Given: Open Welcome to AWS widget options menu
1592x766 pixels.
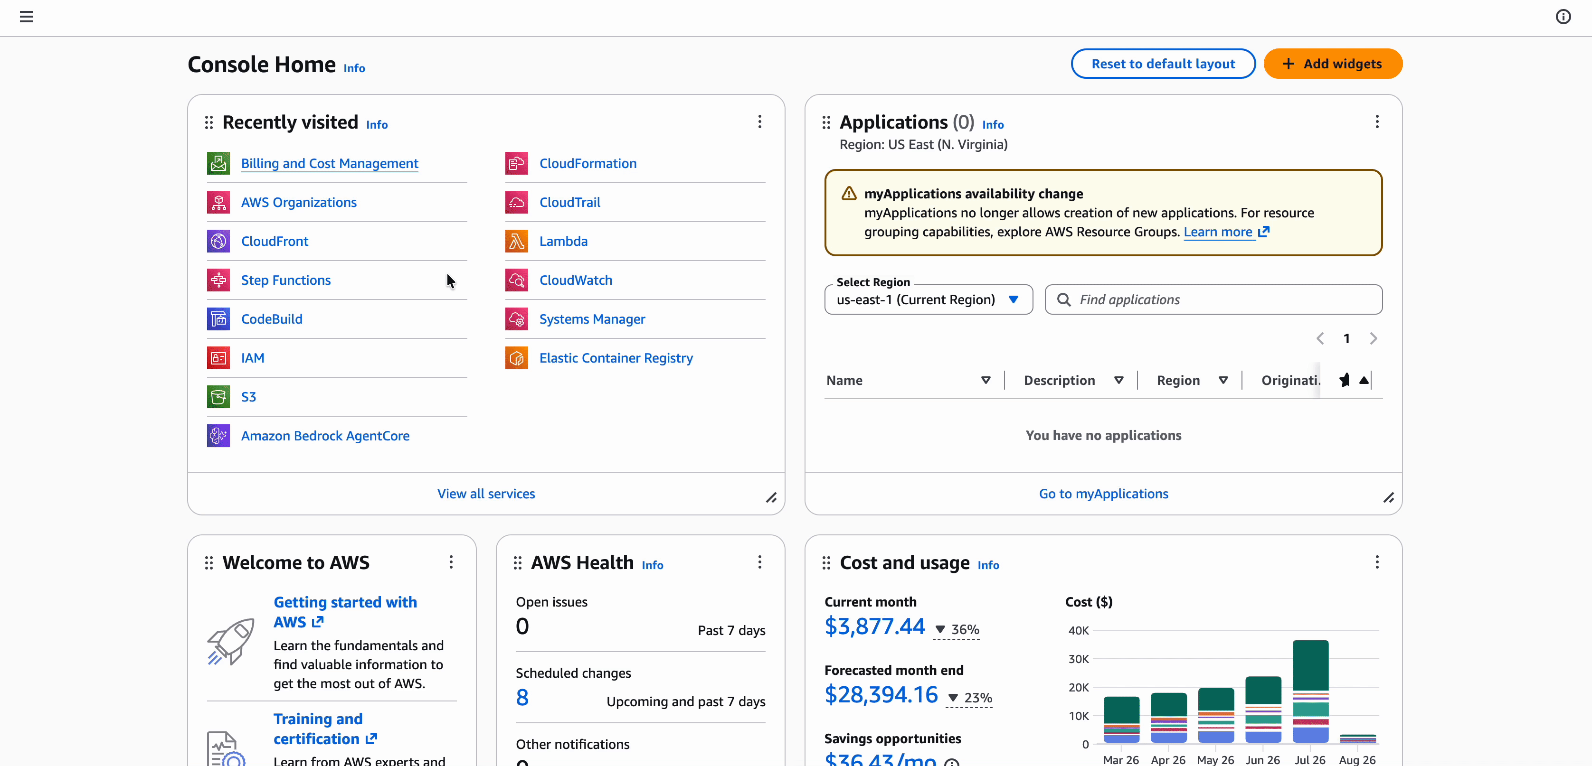Looking at the screenshot, I should click(x=451, y=561).
